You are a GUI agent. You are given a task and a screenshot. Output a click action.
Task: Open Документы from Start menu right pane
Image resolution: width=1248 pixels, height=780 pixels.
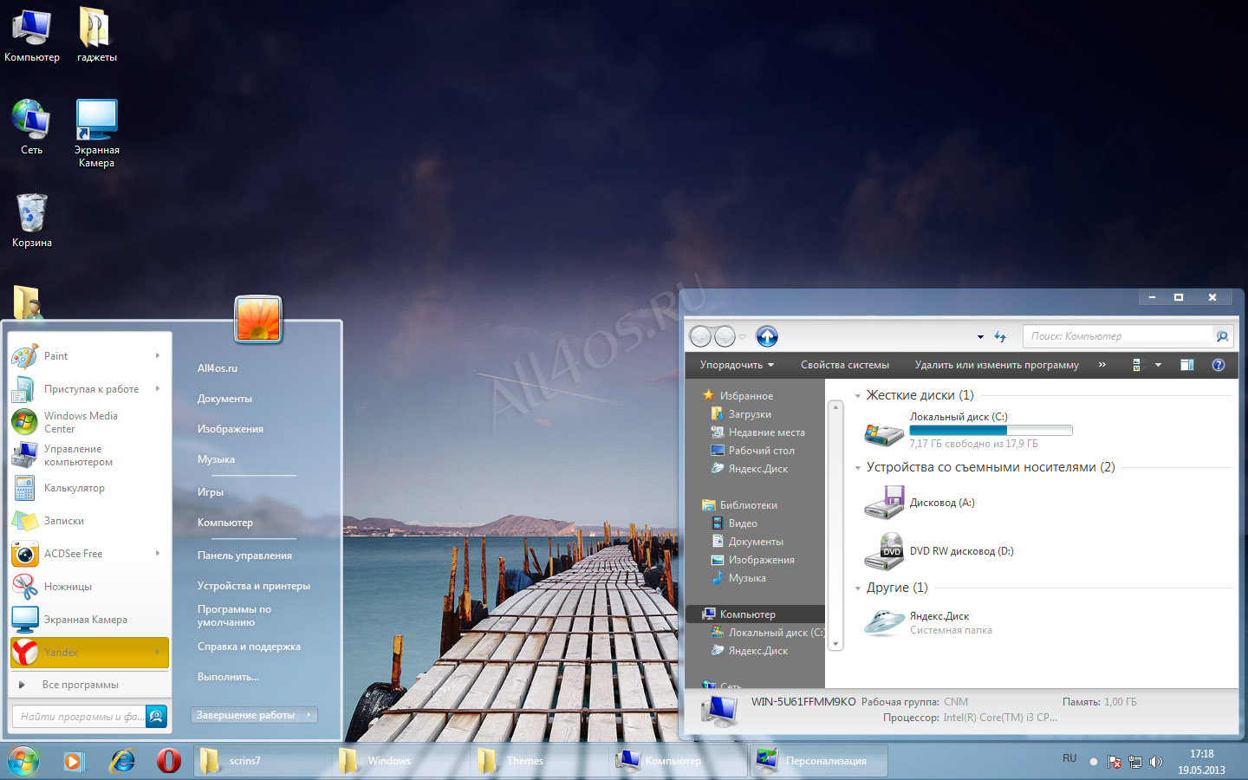(224, 399)
